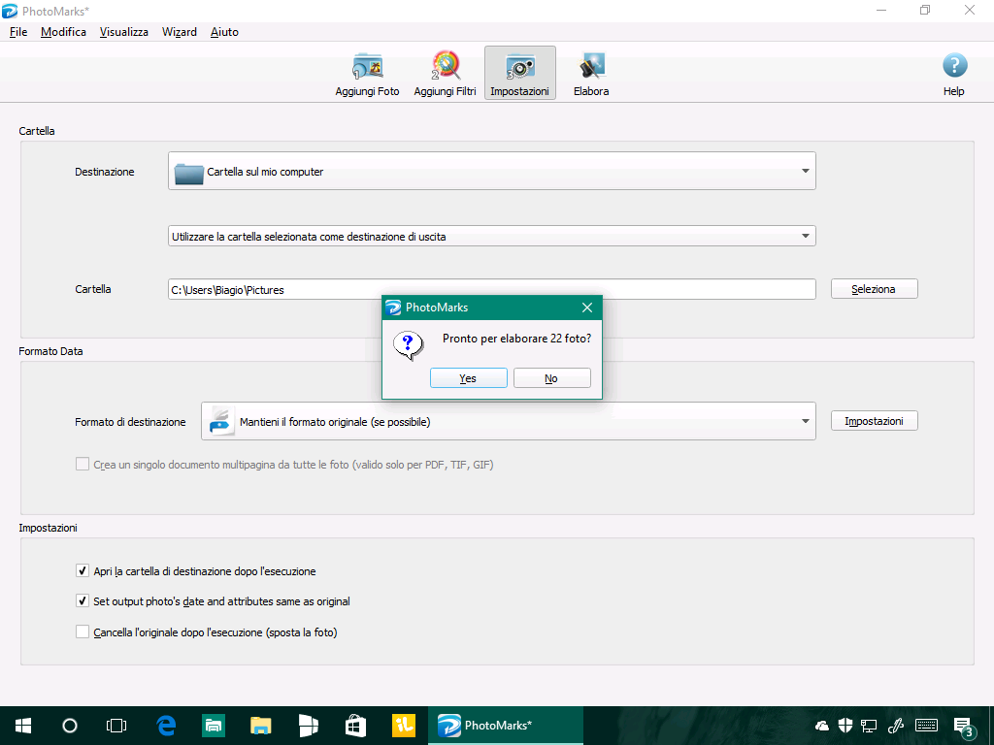Viewport: 994px width, 745px height.
Task: Close the PhotoMarks confirmation dialog
Action: (x=587, y=308)
